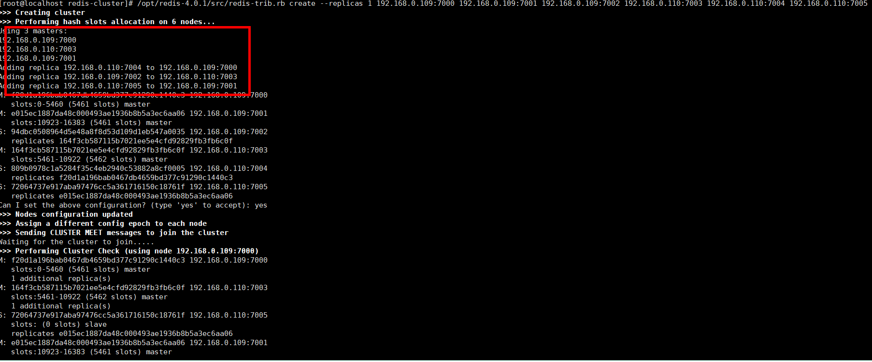Image resolution: width=872 pixels, height=362 pixels.
Task: Click 'replicates 164f3cb587115b7021ee5e4cfd92829fb3fb6c0f' line
Action: pos(122,141)
